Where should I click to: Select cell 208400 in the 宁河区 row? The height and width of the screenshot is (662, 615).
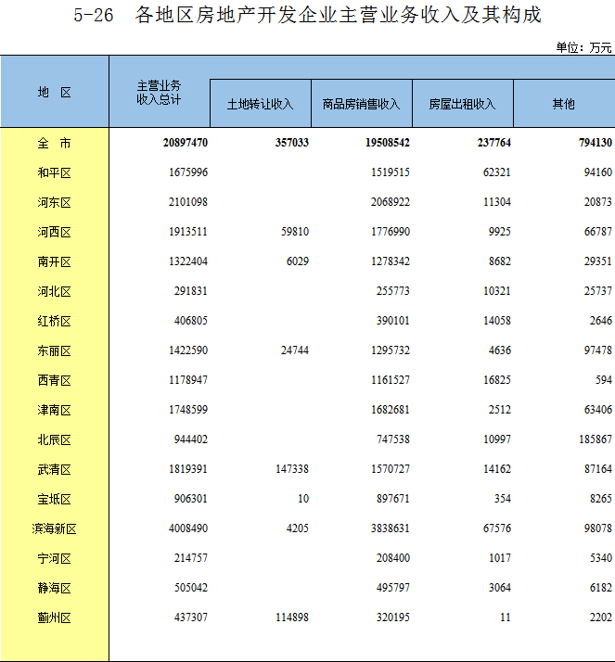392,558
